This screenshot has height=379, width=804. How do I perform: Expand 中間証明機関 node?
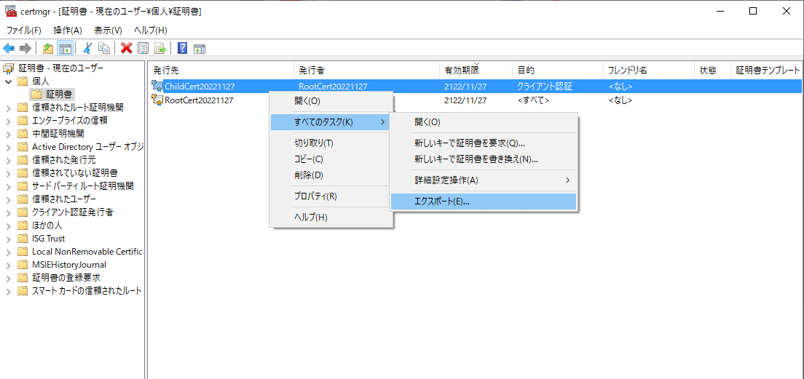pyautogui.click(x=8, y=134)
